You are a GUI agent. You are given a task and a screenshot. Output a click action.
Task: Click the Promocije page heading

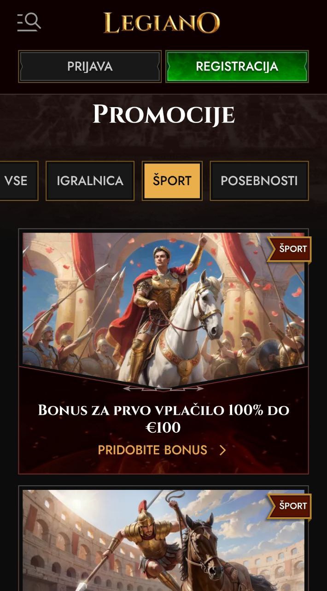pyautogui.click(x=163, y=114)
